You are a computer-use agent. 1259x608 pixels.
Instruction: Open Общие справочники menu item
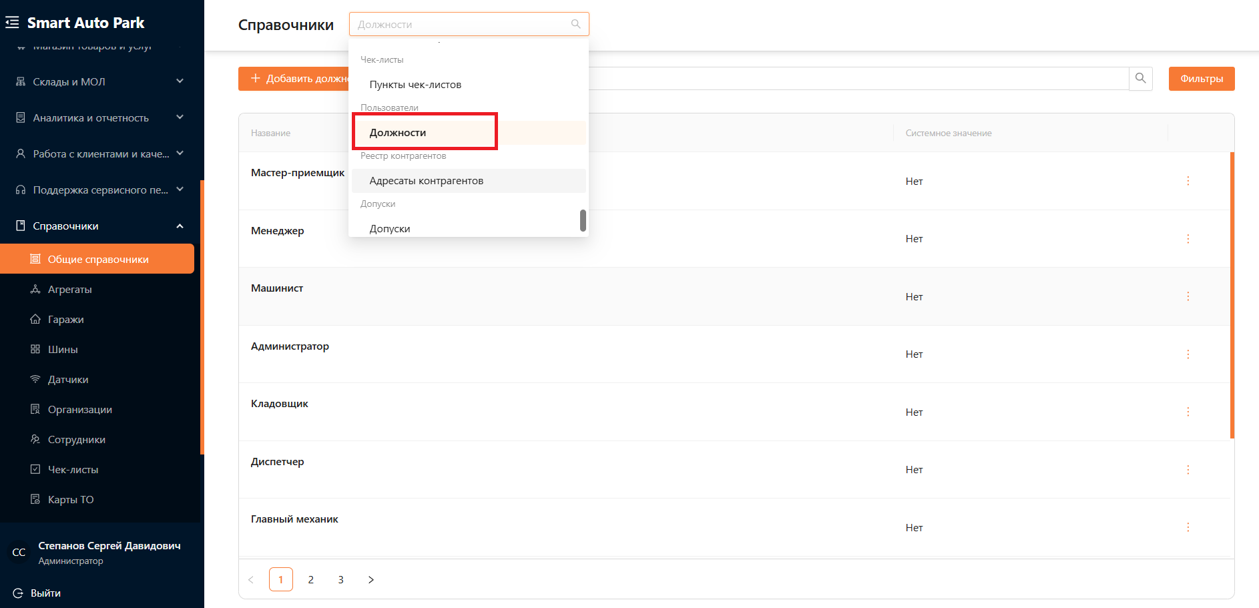click(x=97, y=260)
